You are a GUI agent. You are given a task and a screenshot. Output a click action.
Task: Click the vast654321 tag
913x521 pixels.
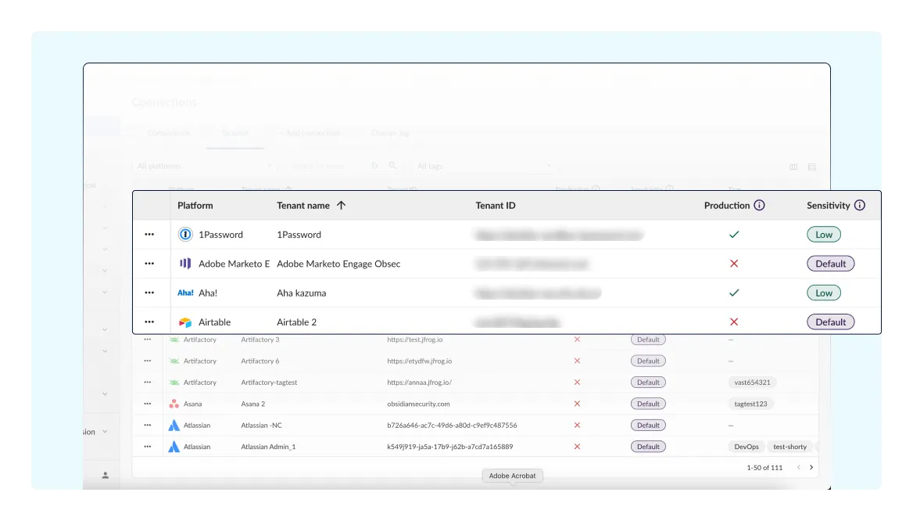[x=752, y=383]
